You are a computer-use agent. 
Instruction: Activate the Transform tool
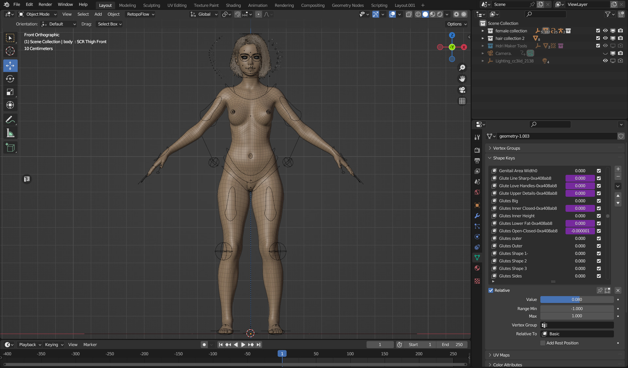(10, 105)
